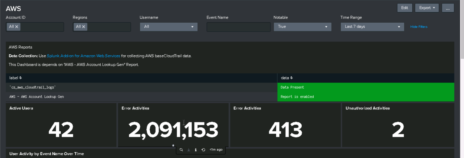Expand the Notable dropdown showing True
The width and height of the screenshot is (464, 158).
coord(302,27)
